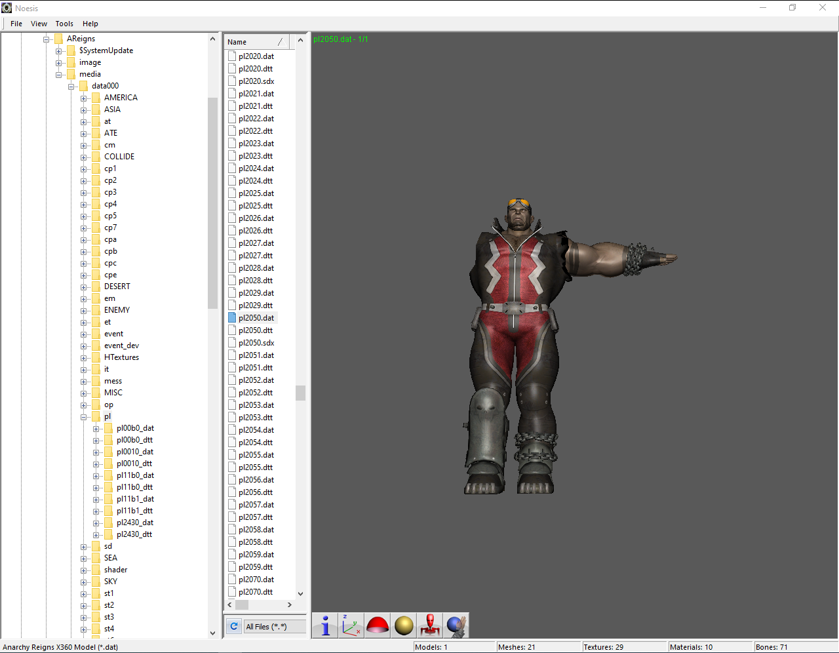Collapse the pl folder tree node
This screenshot has height=653, width=839.
coord(84,417)
